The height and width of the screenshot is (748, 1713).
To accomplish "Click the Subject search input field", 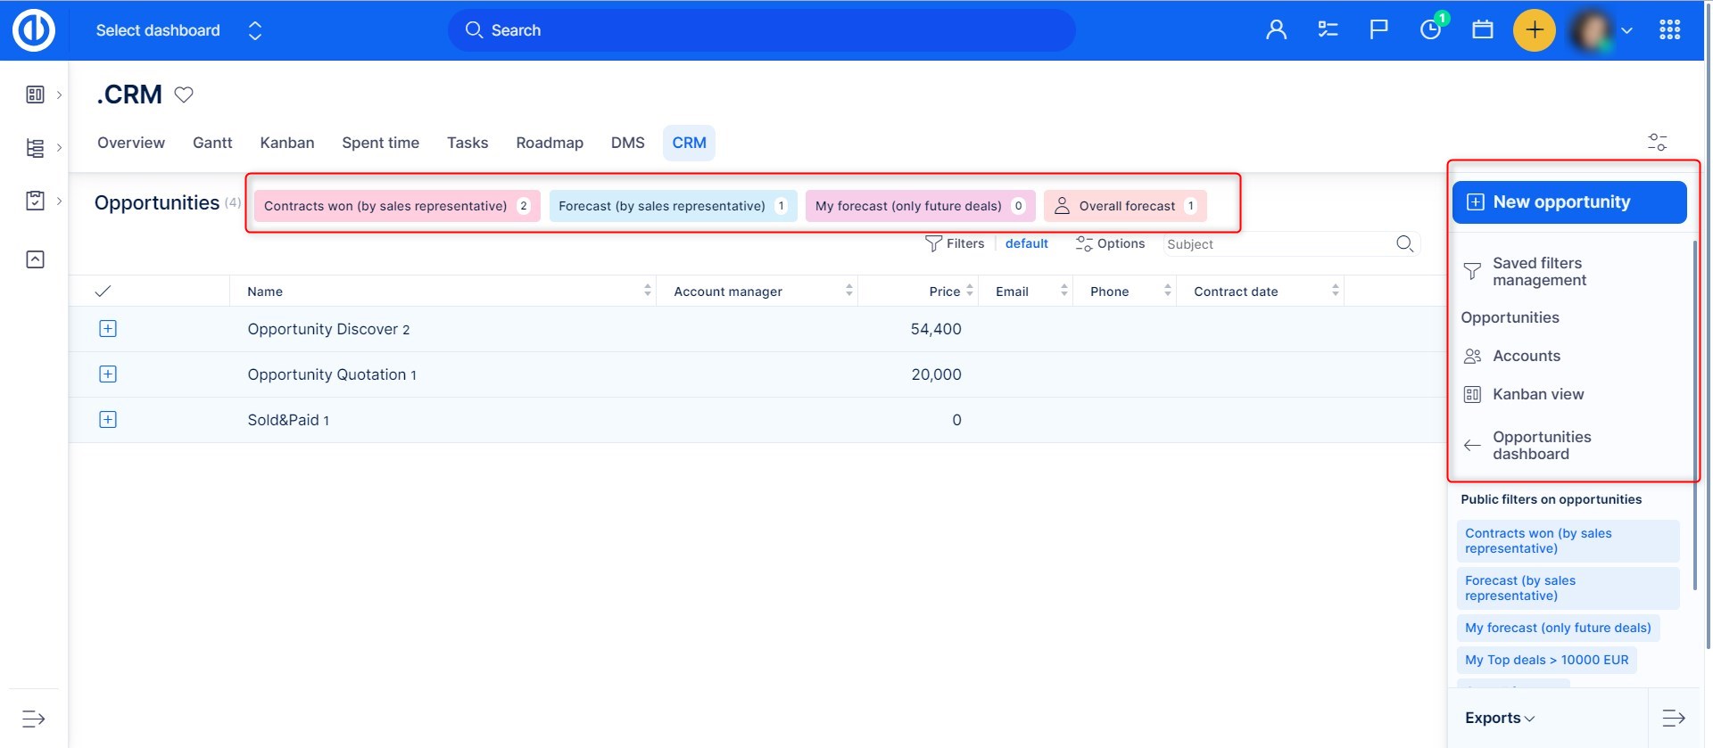I will [x=1276, y=244].
